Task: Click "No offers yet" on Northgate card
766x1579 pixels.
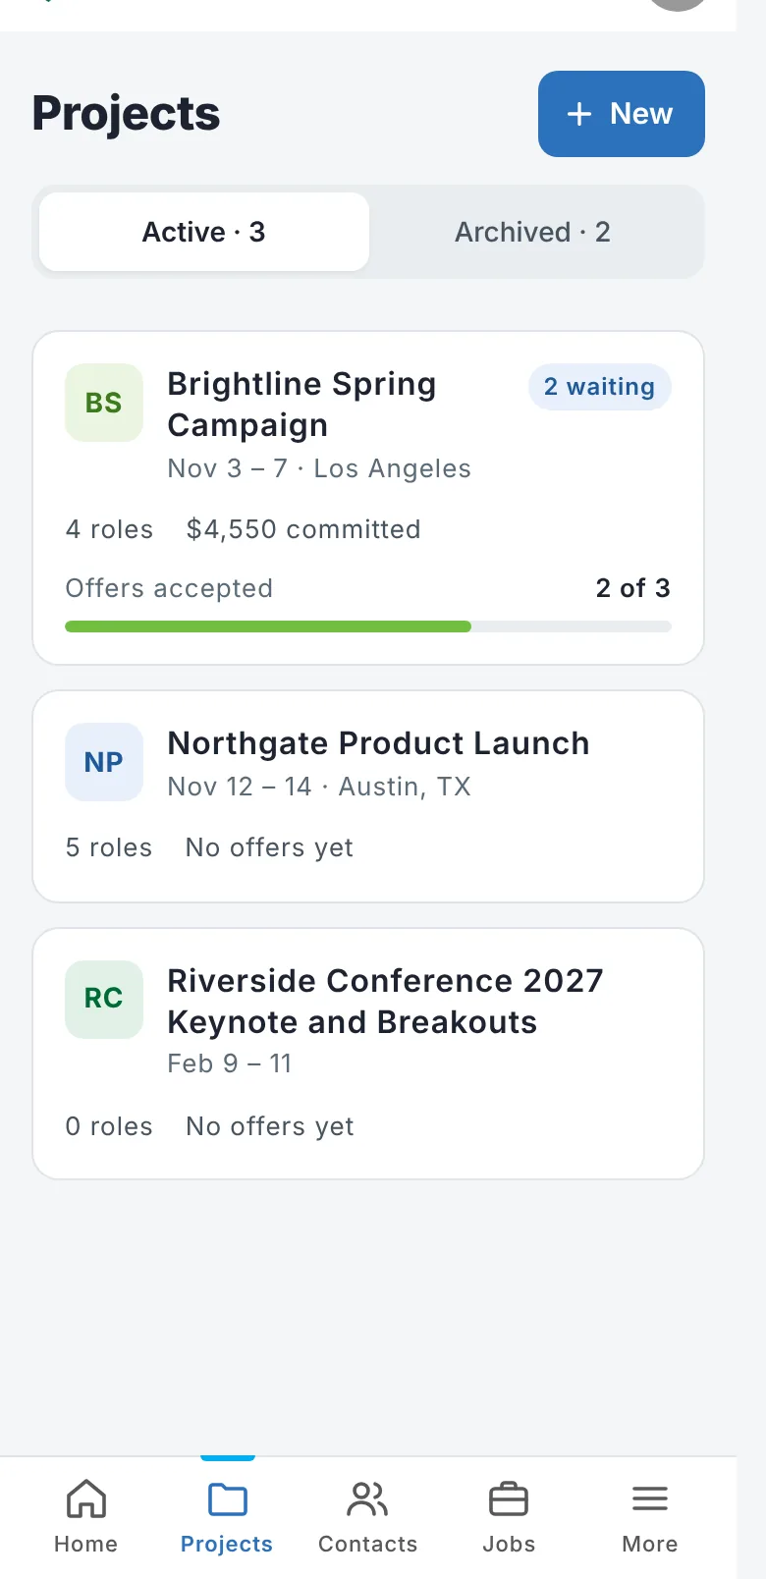Action: (269, 847)
